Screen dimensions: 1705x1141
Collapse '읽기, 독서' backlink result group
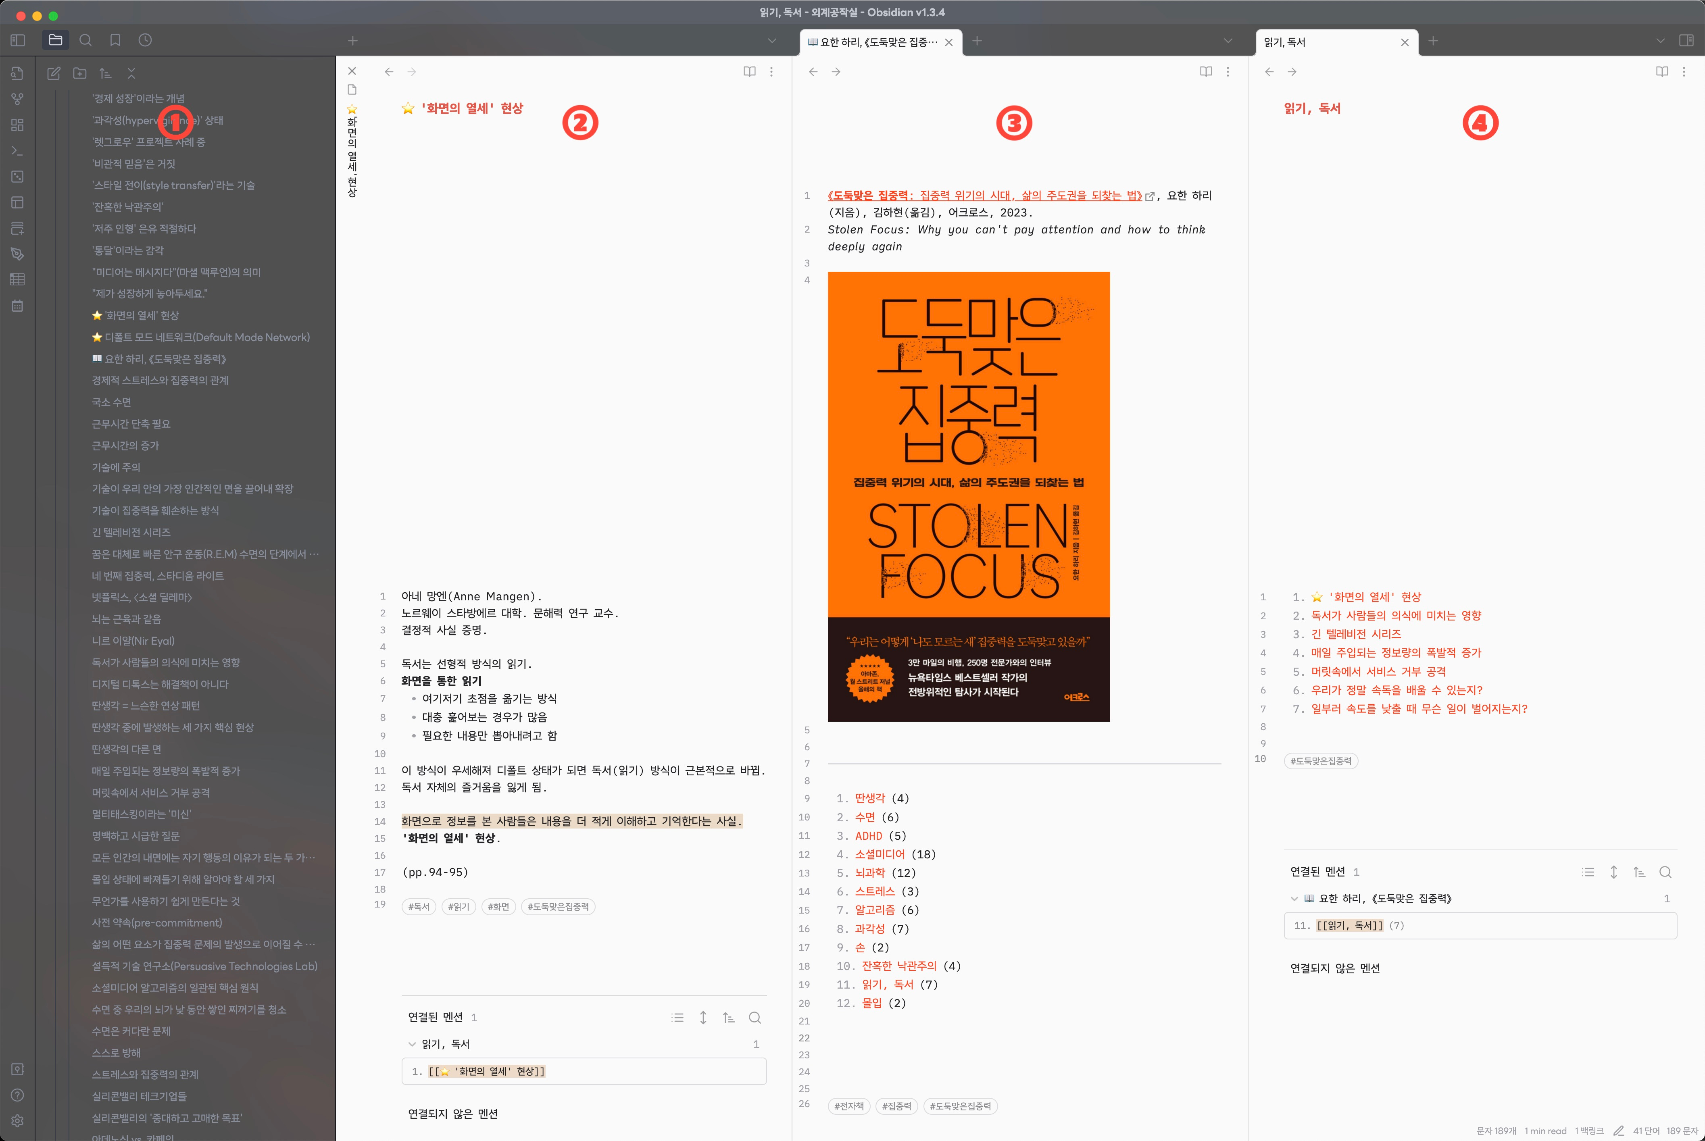[413, 1043]
